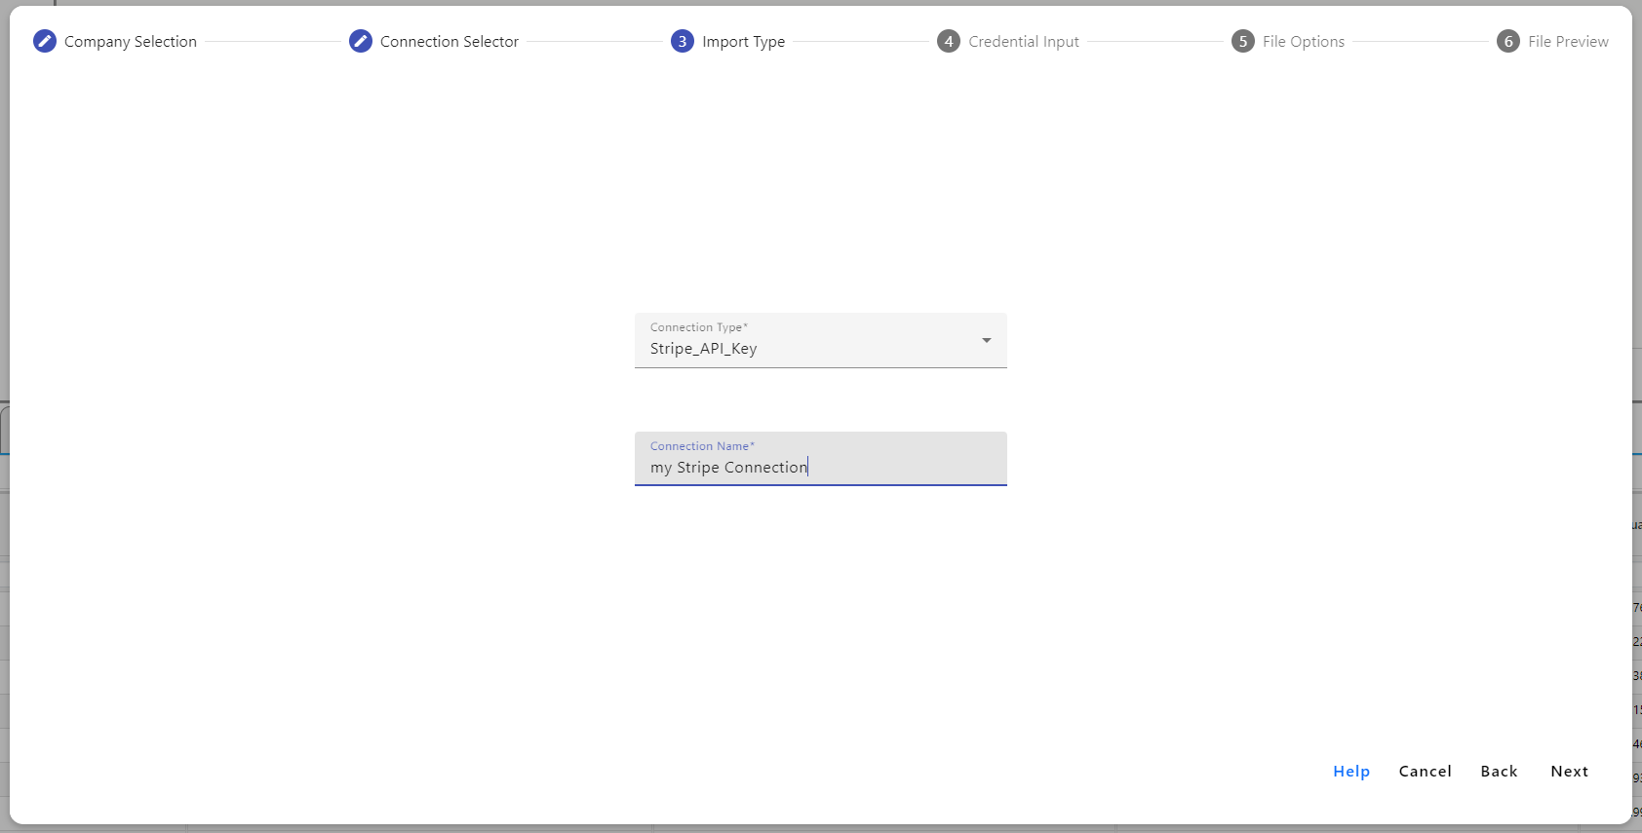Viewport: 1642px width, 833px height.
Task: Click the pencil icon beside Company Selection
Action: click(45, 41)
